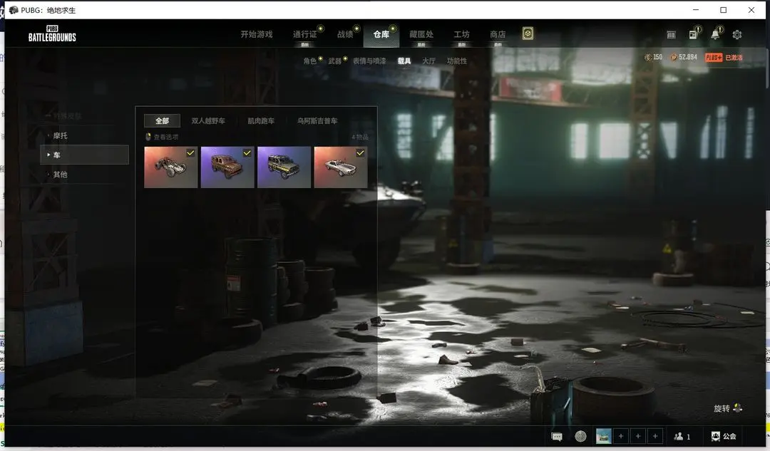Screen dimensions: 770x451
Task: Filter by 乌阿斯吉普车
Action: tap(317, 120)
